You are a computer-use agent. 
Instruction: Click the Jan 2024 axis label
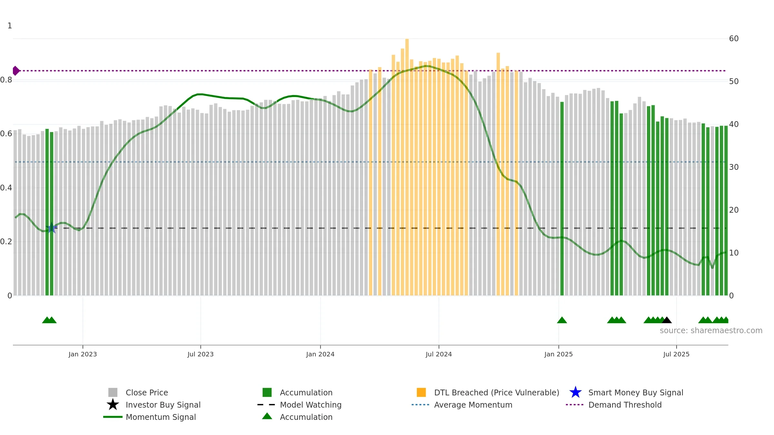click(x=320, y=354)
